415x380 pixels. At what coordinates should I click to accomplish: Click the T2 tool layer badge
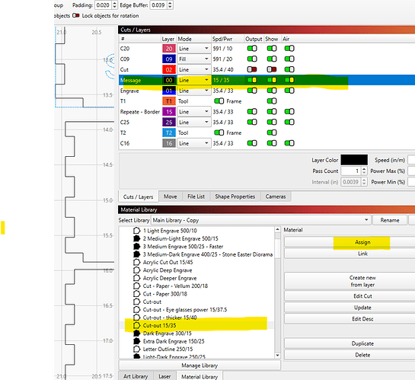pyautogui.click(x=169, y=133)
